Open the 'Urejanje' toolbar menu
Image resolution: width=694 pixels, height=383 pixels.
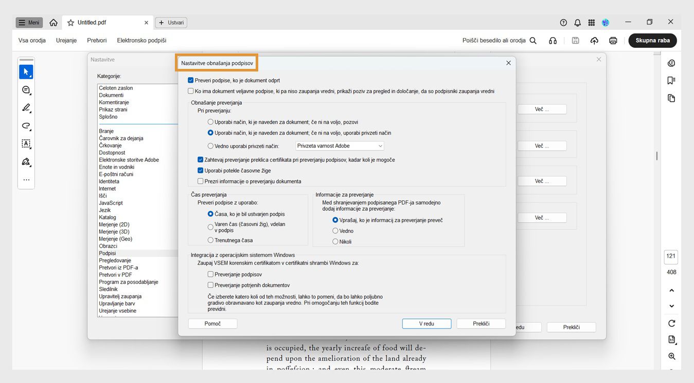pyautogui.click(x=66, y=41)
